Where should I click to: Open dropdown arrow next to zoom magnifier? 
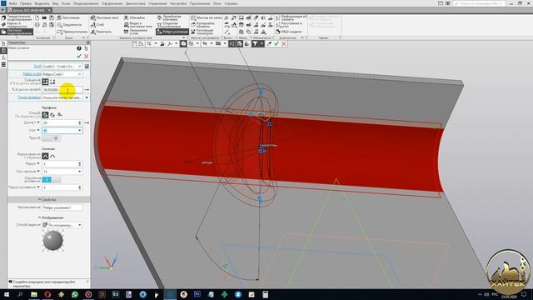click(156, 44)
